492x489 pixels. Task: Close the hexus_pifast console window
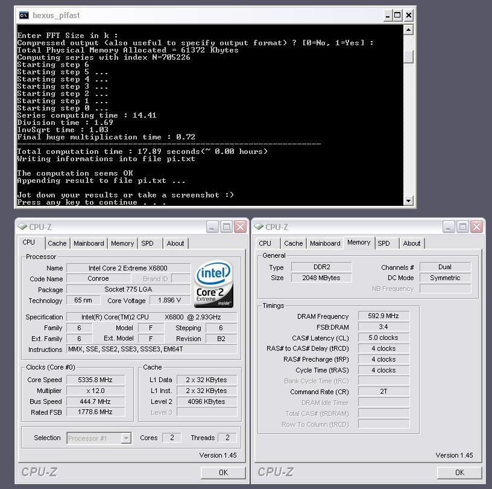409,15
